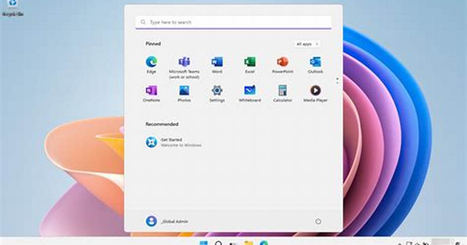Open Recycle Bin on the desktop
Viewport: 467px width, 245px height.
pos(12,8)
